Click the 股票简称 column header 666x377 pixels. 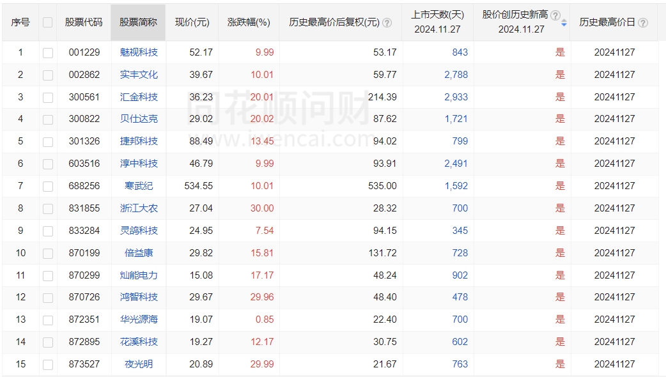point(138,22)
